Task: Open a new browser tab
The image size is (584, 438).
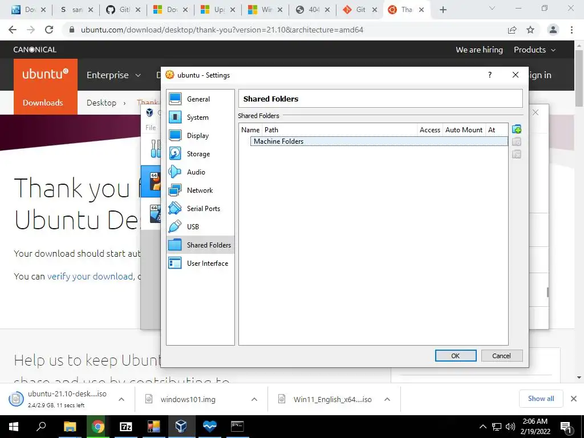Action: pyautogui.click(x=443, y=10)
